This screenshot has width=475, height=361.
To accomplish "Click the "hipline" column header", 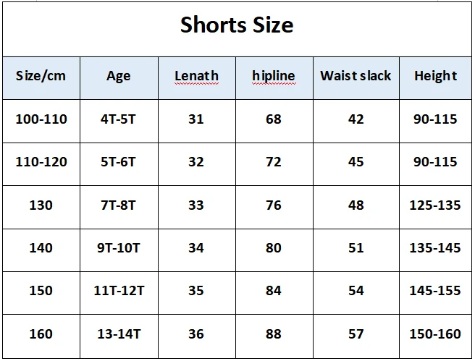I will click(x=273, y=76).
